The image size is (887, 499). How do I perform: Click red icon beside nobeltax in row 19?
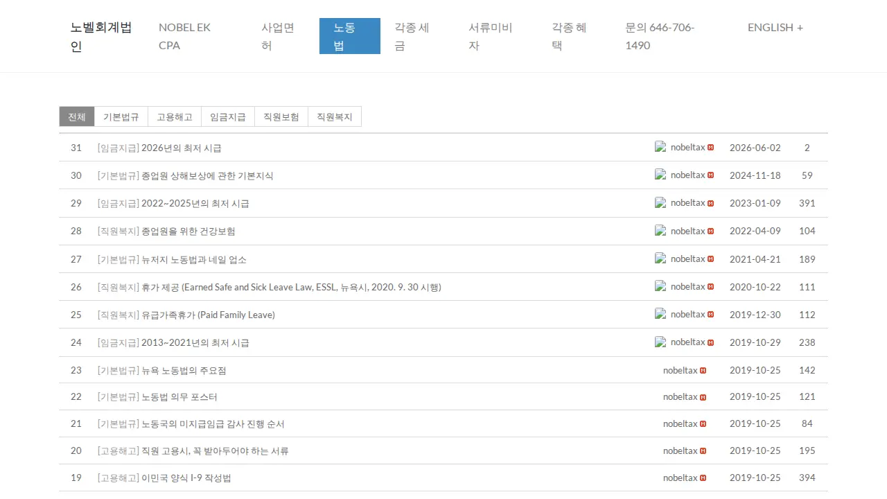(703, 478)
